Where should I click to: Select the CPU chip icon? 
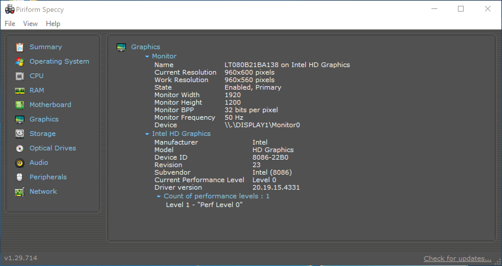[x=19, y=76]
